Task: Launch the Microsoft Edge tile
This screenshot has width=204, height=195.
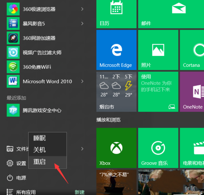Action: (116, 50)
